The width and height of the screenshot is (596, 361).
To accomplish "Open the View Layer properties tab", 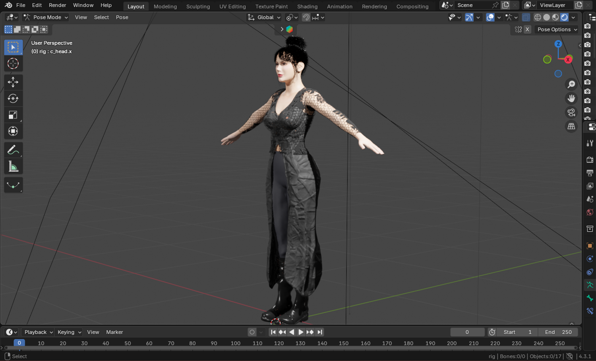I will click(x=590, y=186).
